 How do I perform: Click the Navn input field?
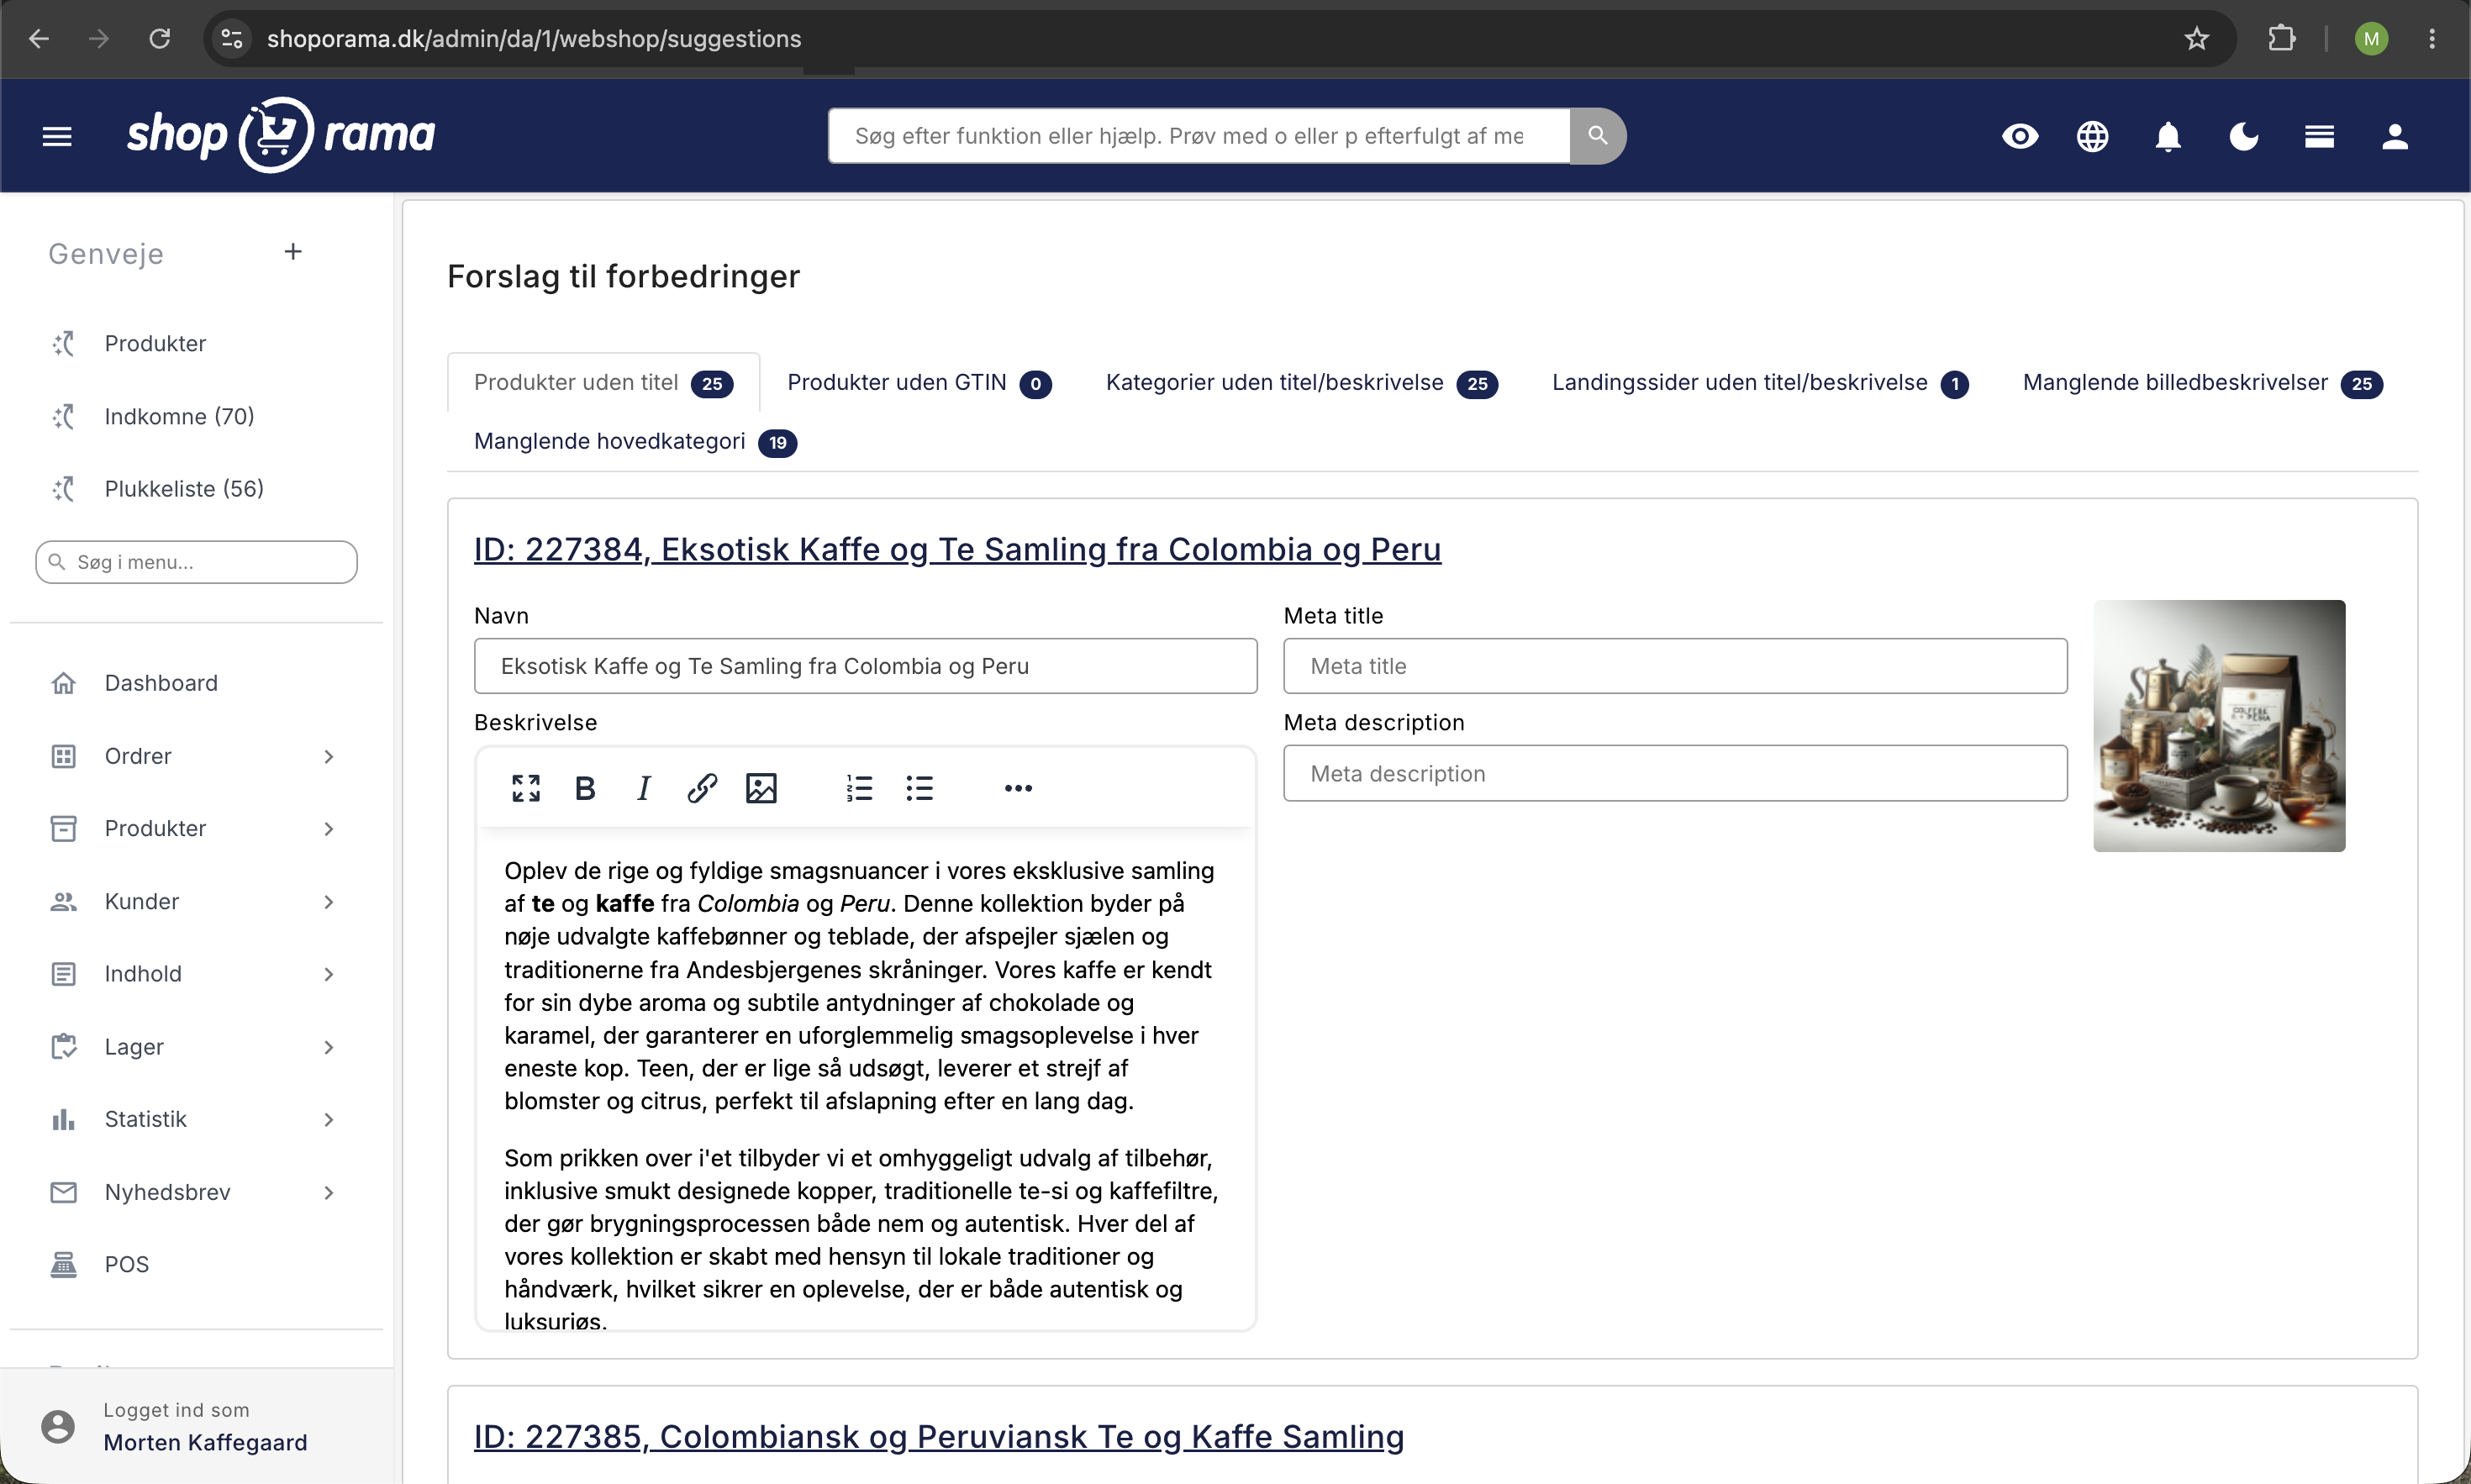pos(865,666)
